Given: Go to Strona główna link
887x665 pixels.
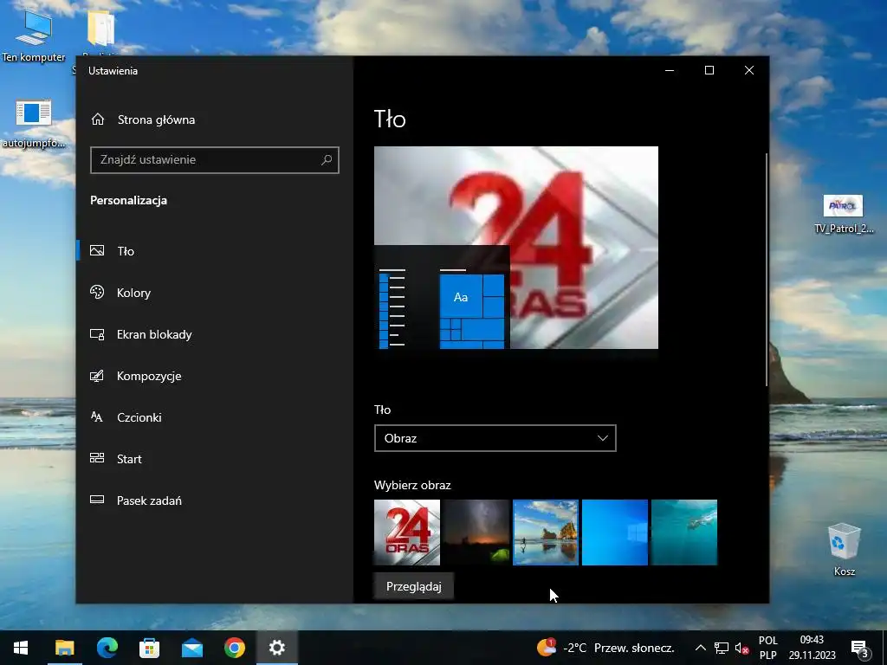Looking at the screenshot, I should [x=156, y=119].
